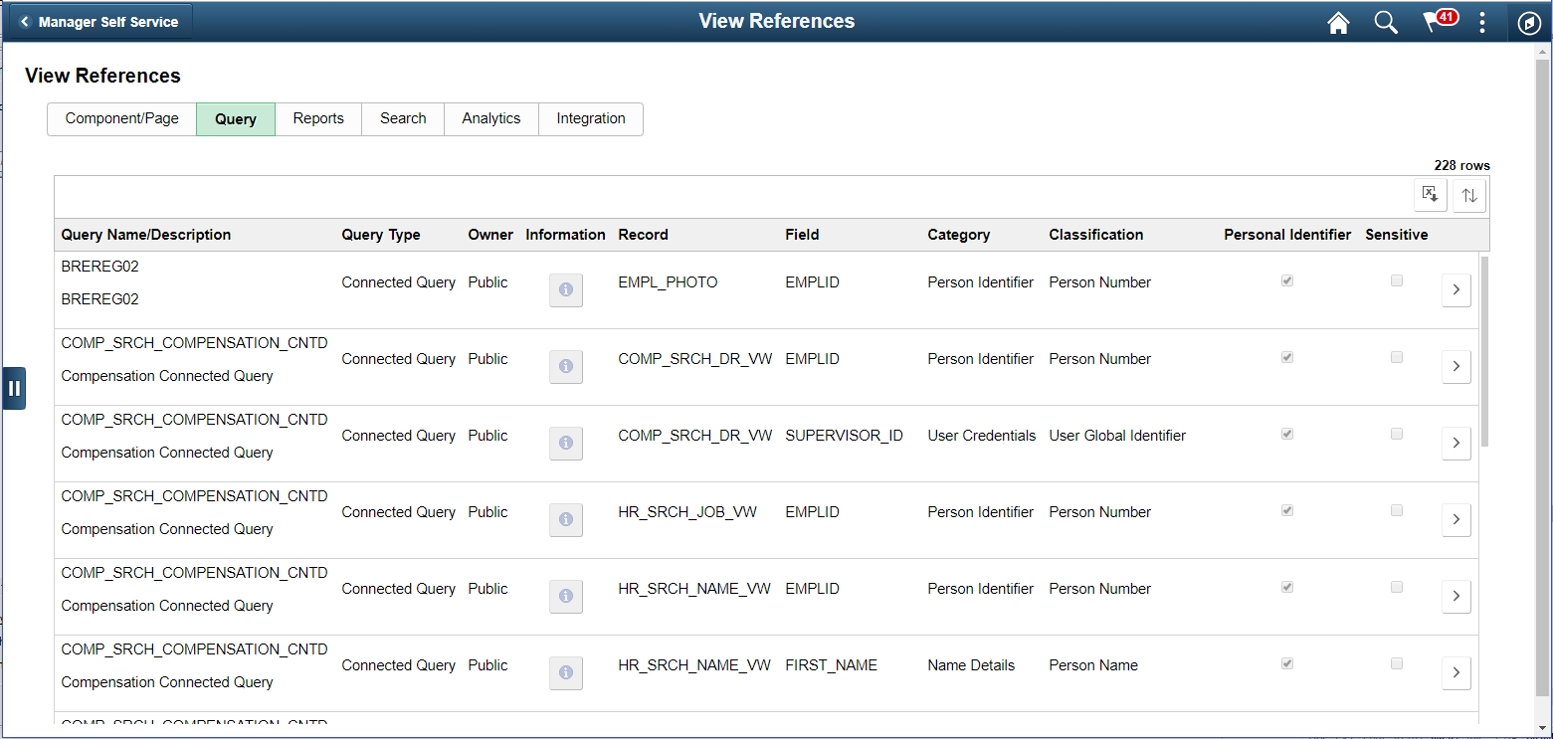
Task: Open notifications via the flag icon
Action: click(1434, 22)
